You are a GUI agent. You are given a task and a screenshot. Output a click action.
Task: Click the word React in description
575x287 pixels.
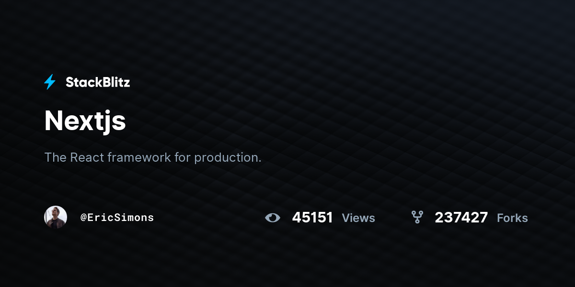coord(87,157)
